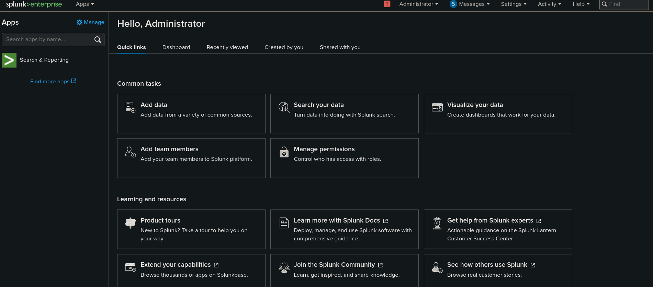653x287 pixels.
Task: Open Get help from Splunk experts
Action: click(x=490, y=220)
